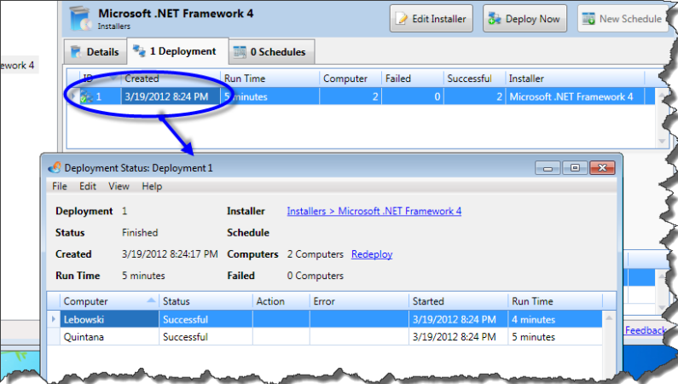Click the Installer column header in deployments list

[575, 79]
